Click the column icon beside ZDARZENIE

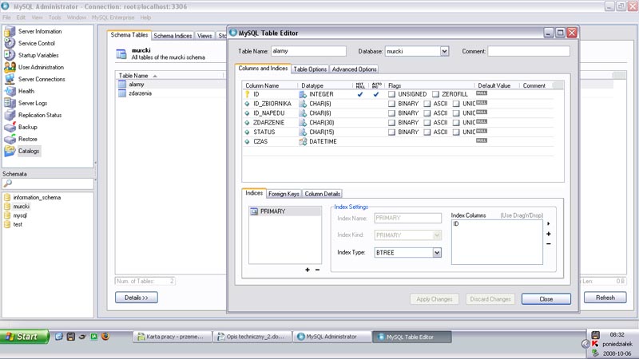coord(247,123)
